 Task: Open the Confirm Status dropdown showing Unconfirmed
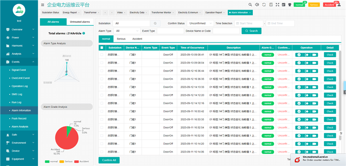(200, 24)
